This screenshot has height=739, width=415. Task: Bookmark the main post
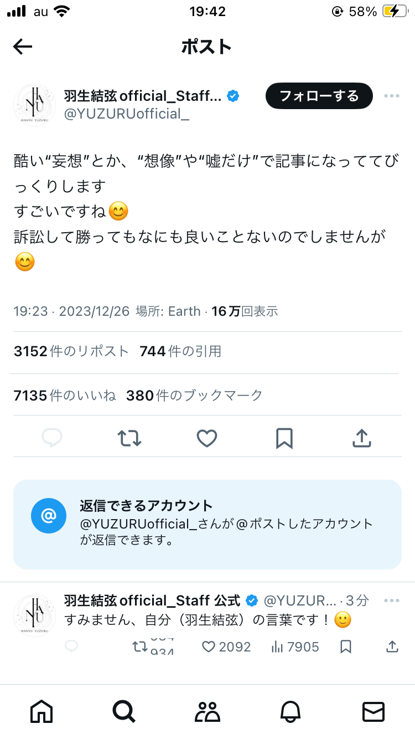point(284,439)
